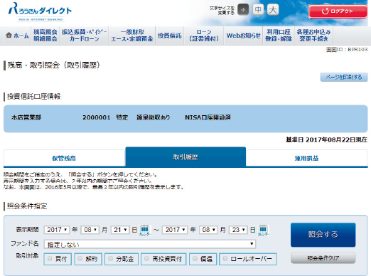
Task: Open 投資信託 menu
Action: 170,36
